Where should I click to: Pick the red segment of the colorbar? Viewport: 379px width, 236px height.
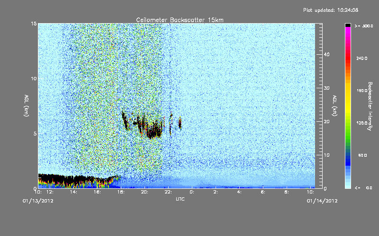click(348, 59)
